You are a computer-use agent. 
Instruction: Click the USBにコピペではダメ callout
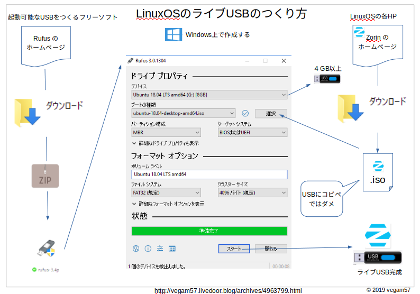(x=322, y=199)
